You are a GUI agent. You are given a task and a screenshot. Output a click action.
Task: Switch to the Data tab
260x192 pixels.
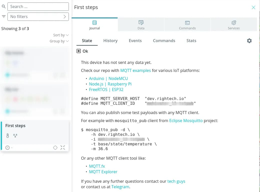pos(141,25)
